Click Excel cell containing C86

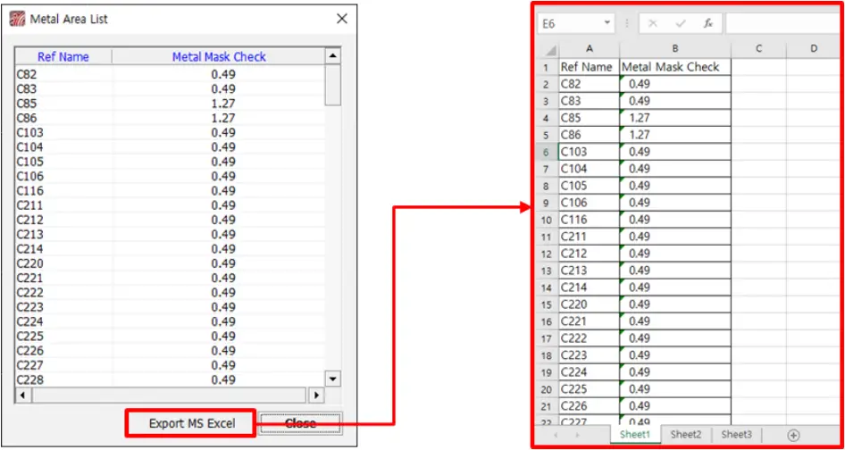[x=590, y=135]
